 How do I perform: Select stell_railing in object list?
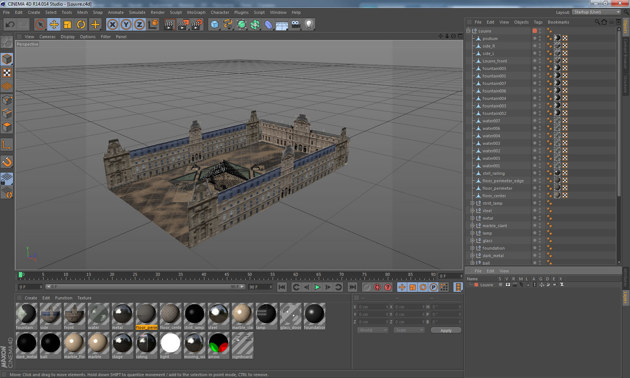[x=493, y=173]
